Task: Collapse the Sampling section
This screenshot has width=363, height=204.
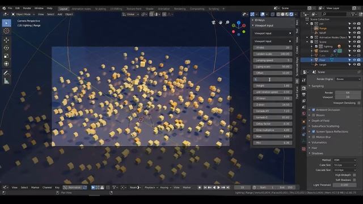Action: [x=318, y=86]
